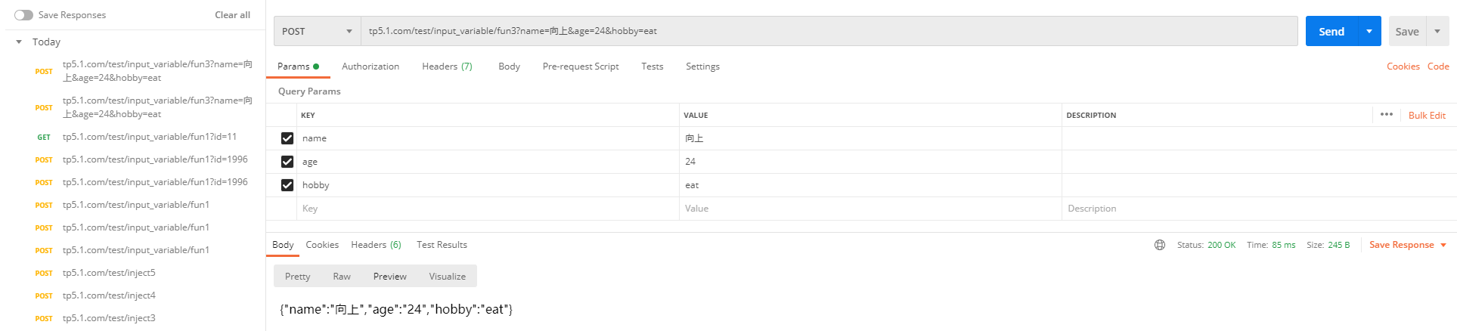Image resolution: width=1457 pixels, height=331 pixels.
Task: Open the Save Response dropdown
Action: tap(1408, 245)
